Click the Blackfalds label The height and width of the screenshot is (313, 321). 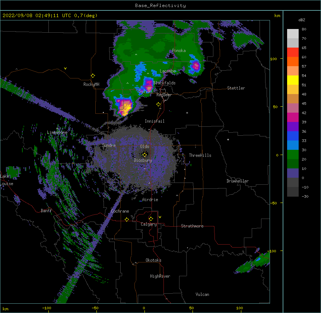(x=164, y=83)
